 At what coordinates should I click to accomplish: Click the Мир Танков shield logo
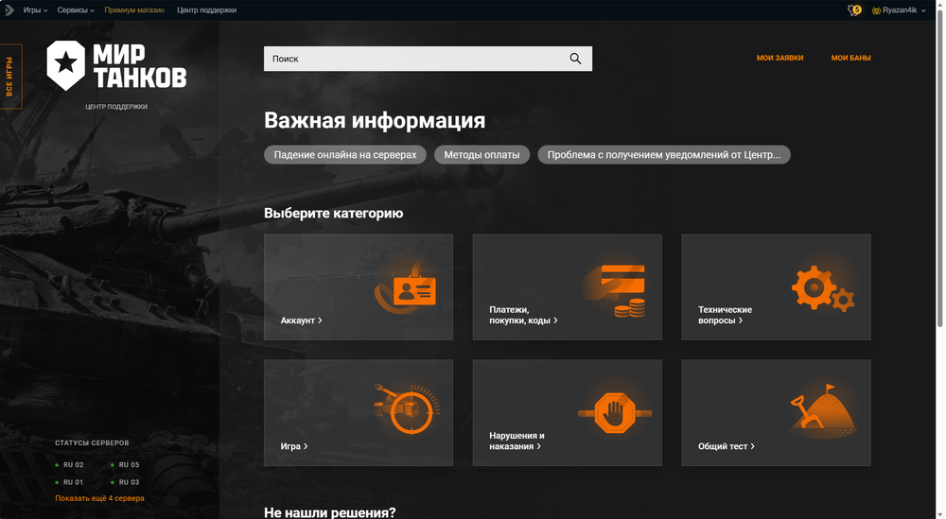[x=66, y=65]
